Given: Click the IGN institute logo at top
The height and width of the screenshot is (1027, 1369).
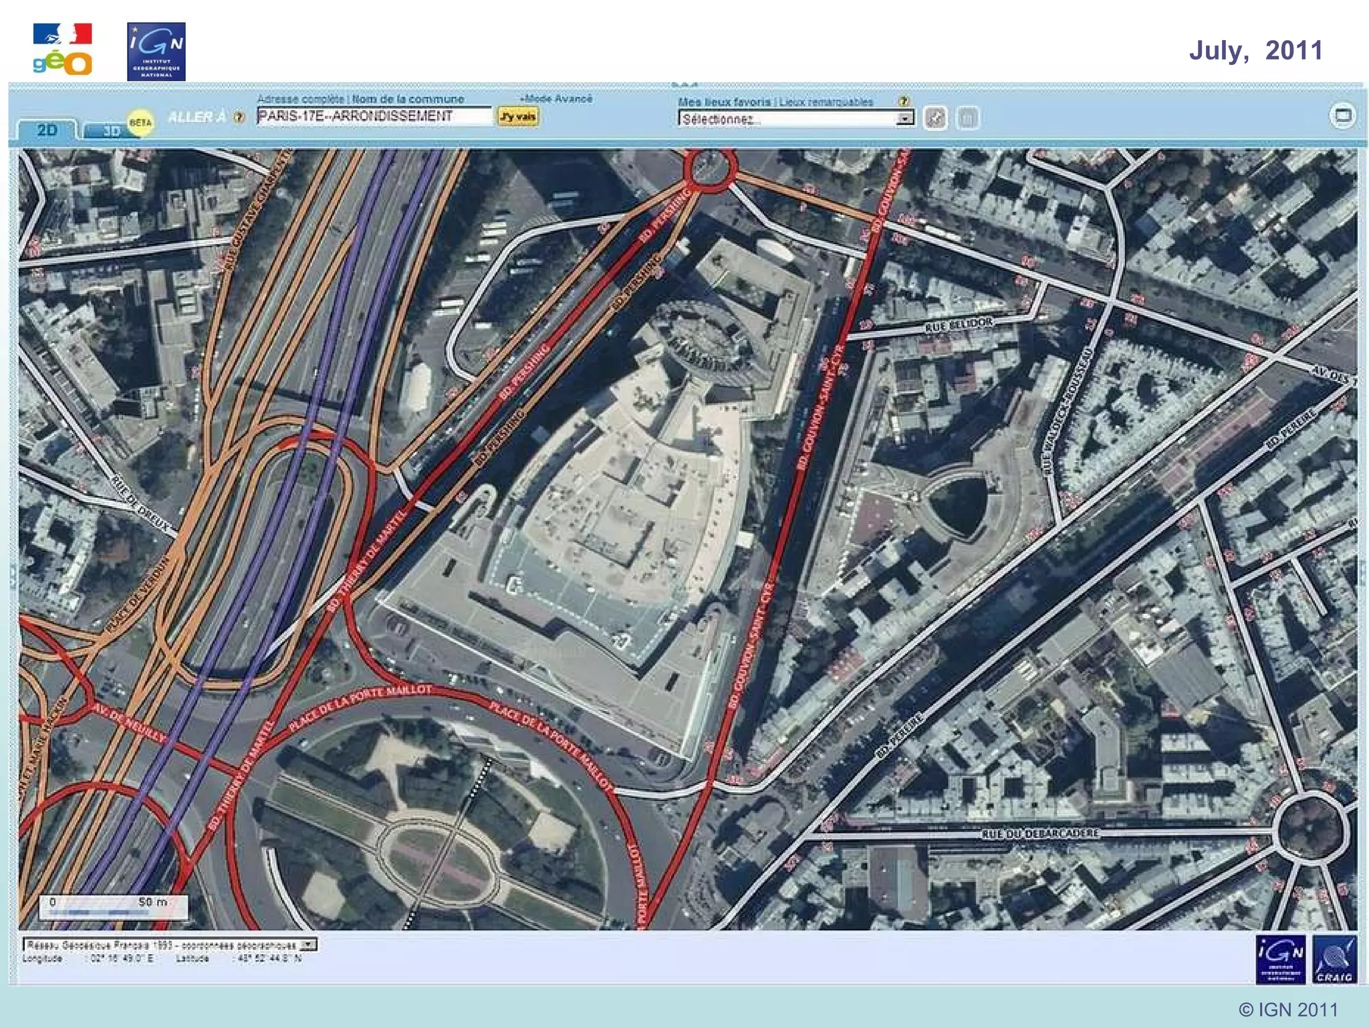Looking at the screenshot, I should point(156,51).
